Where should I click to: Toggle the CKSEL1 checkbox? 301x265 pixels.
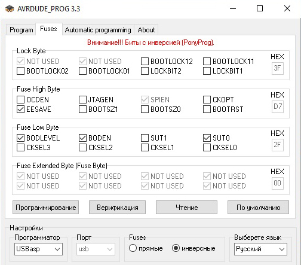(145, 148)
